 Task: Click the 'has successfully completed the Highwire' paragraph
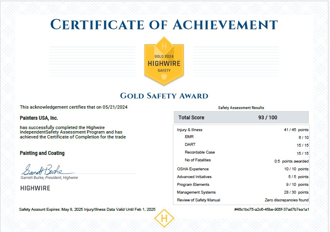click(73, 132)
